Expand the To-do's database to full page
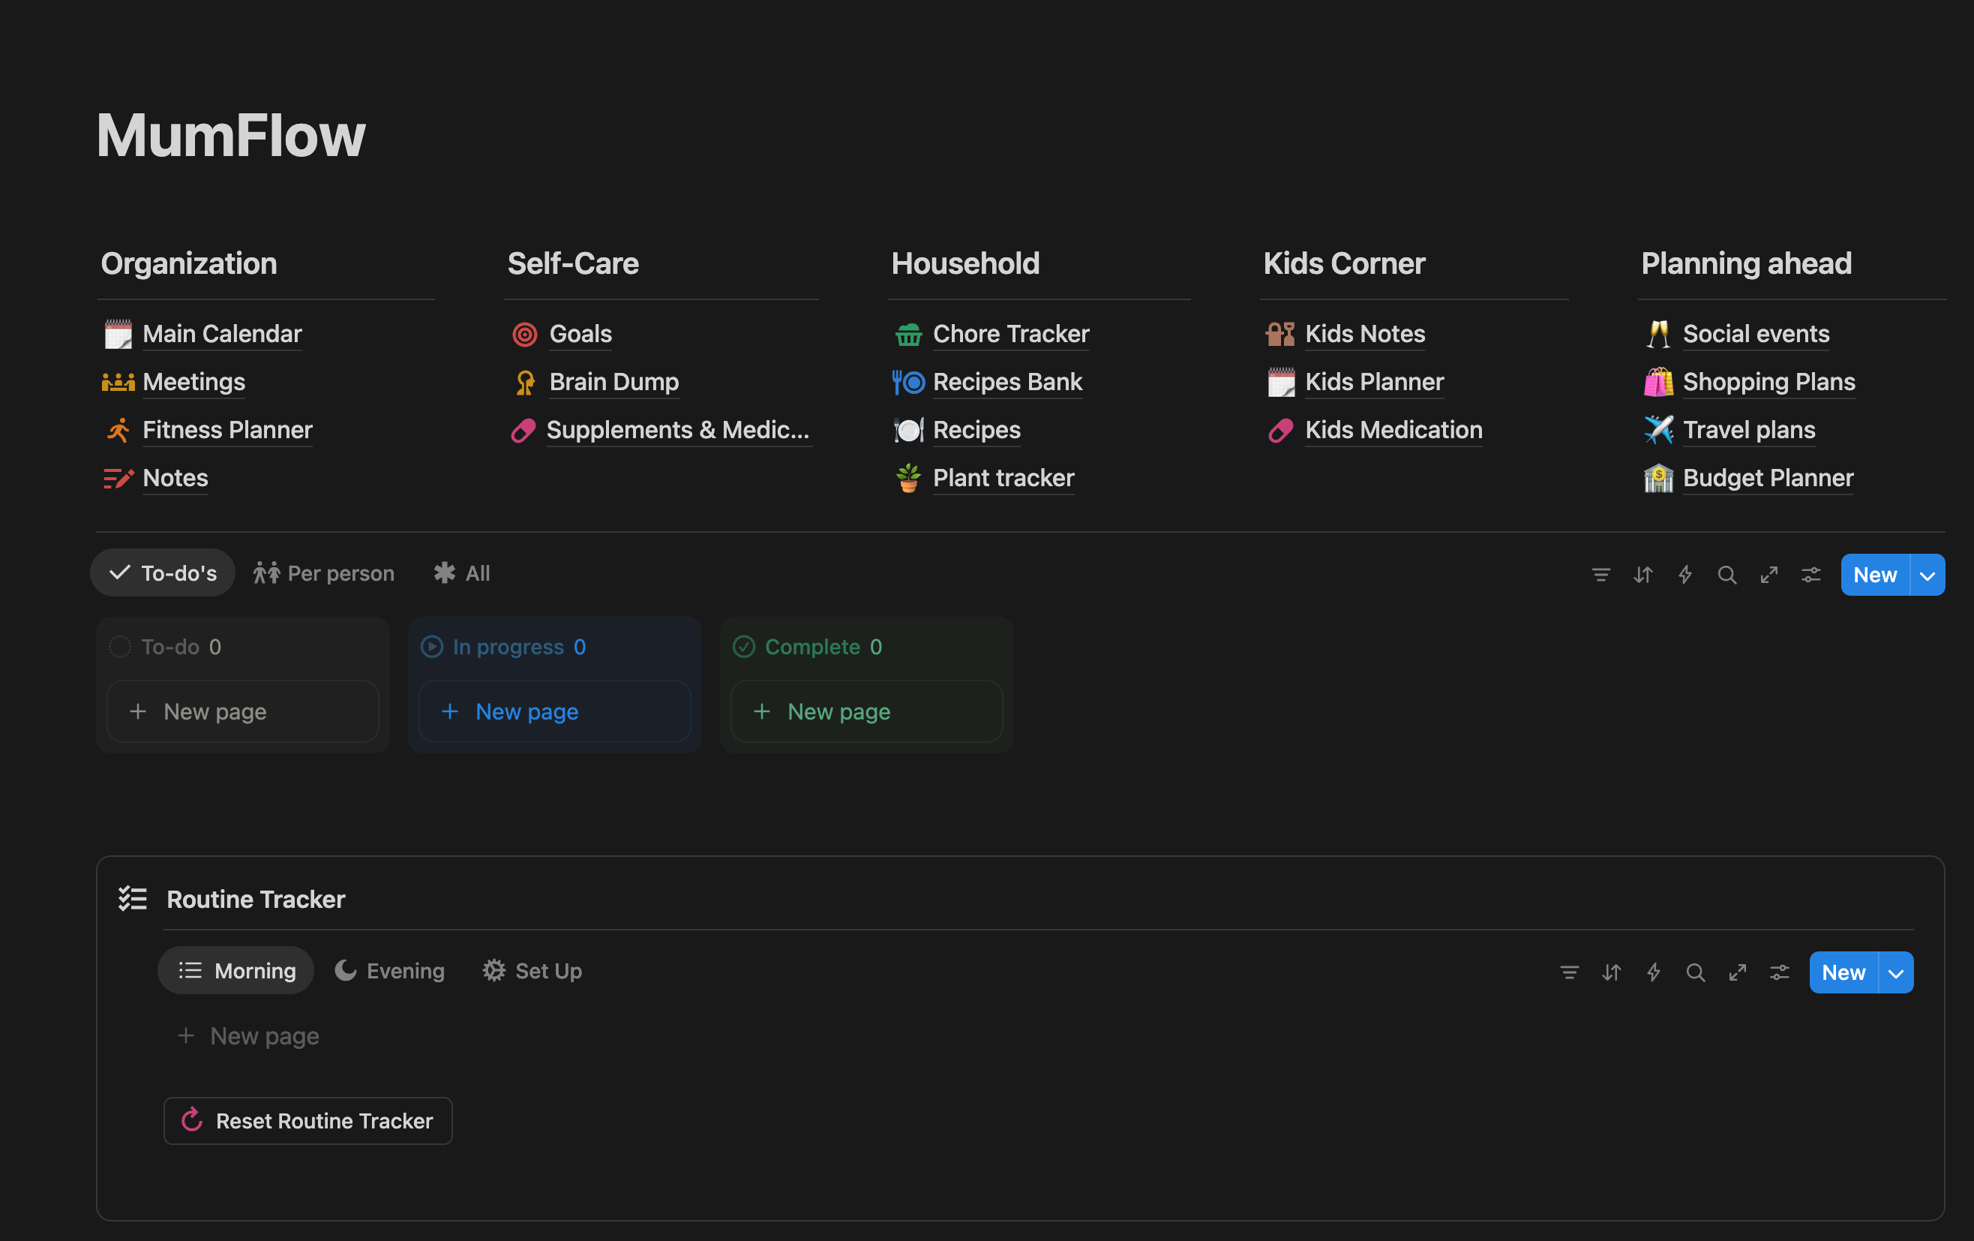 [1770, 574]
